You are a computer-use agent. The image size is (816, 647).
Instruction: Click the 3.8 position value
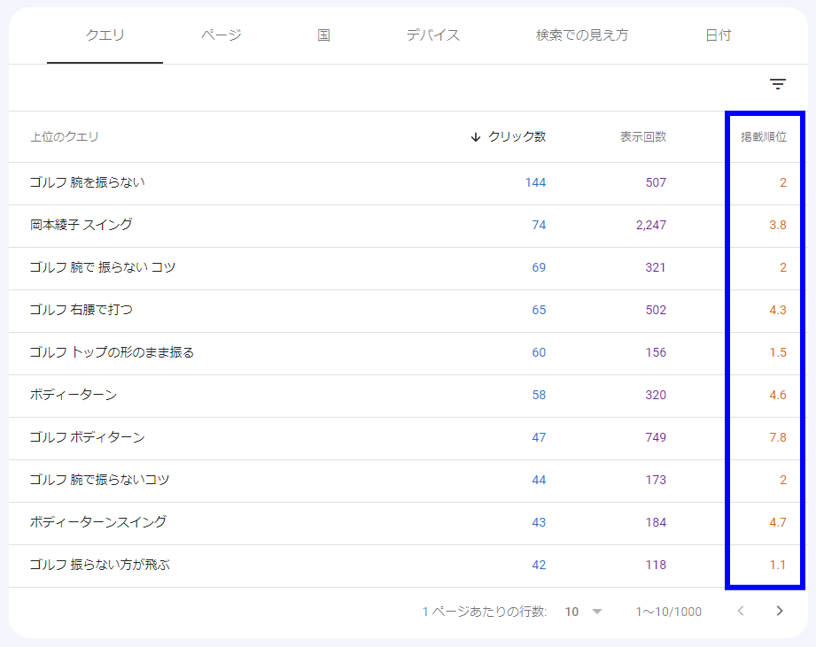click(x=778, y=225)
